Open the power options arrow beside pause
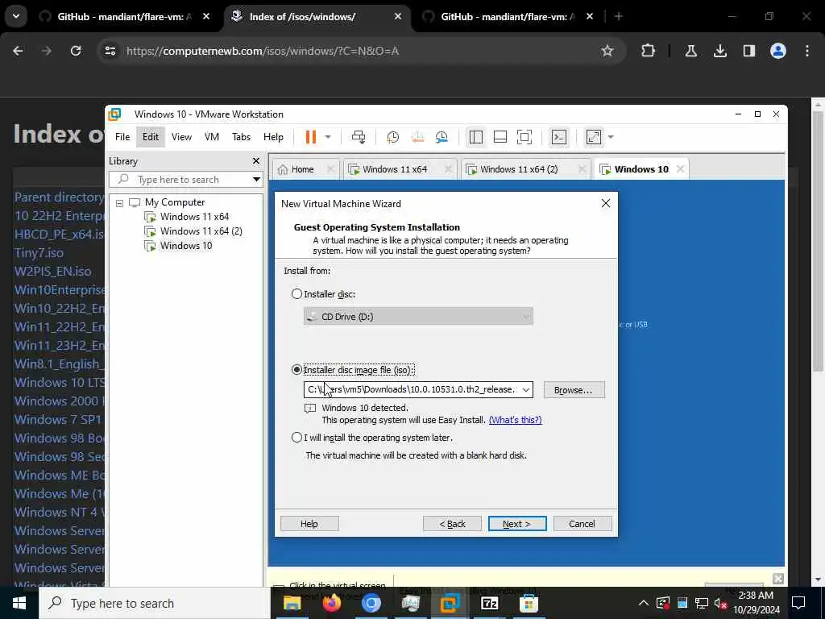 (328, 137)
